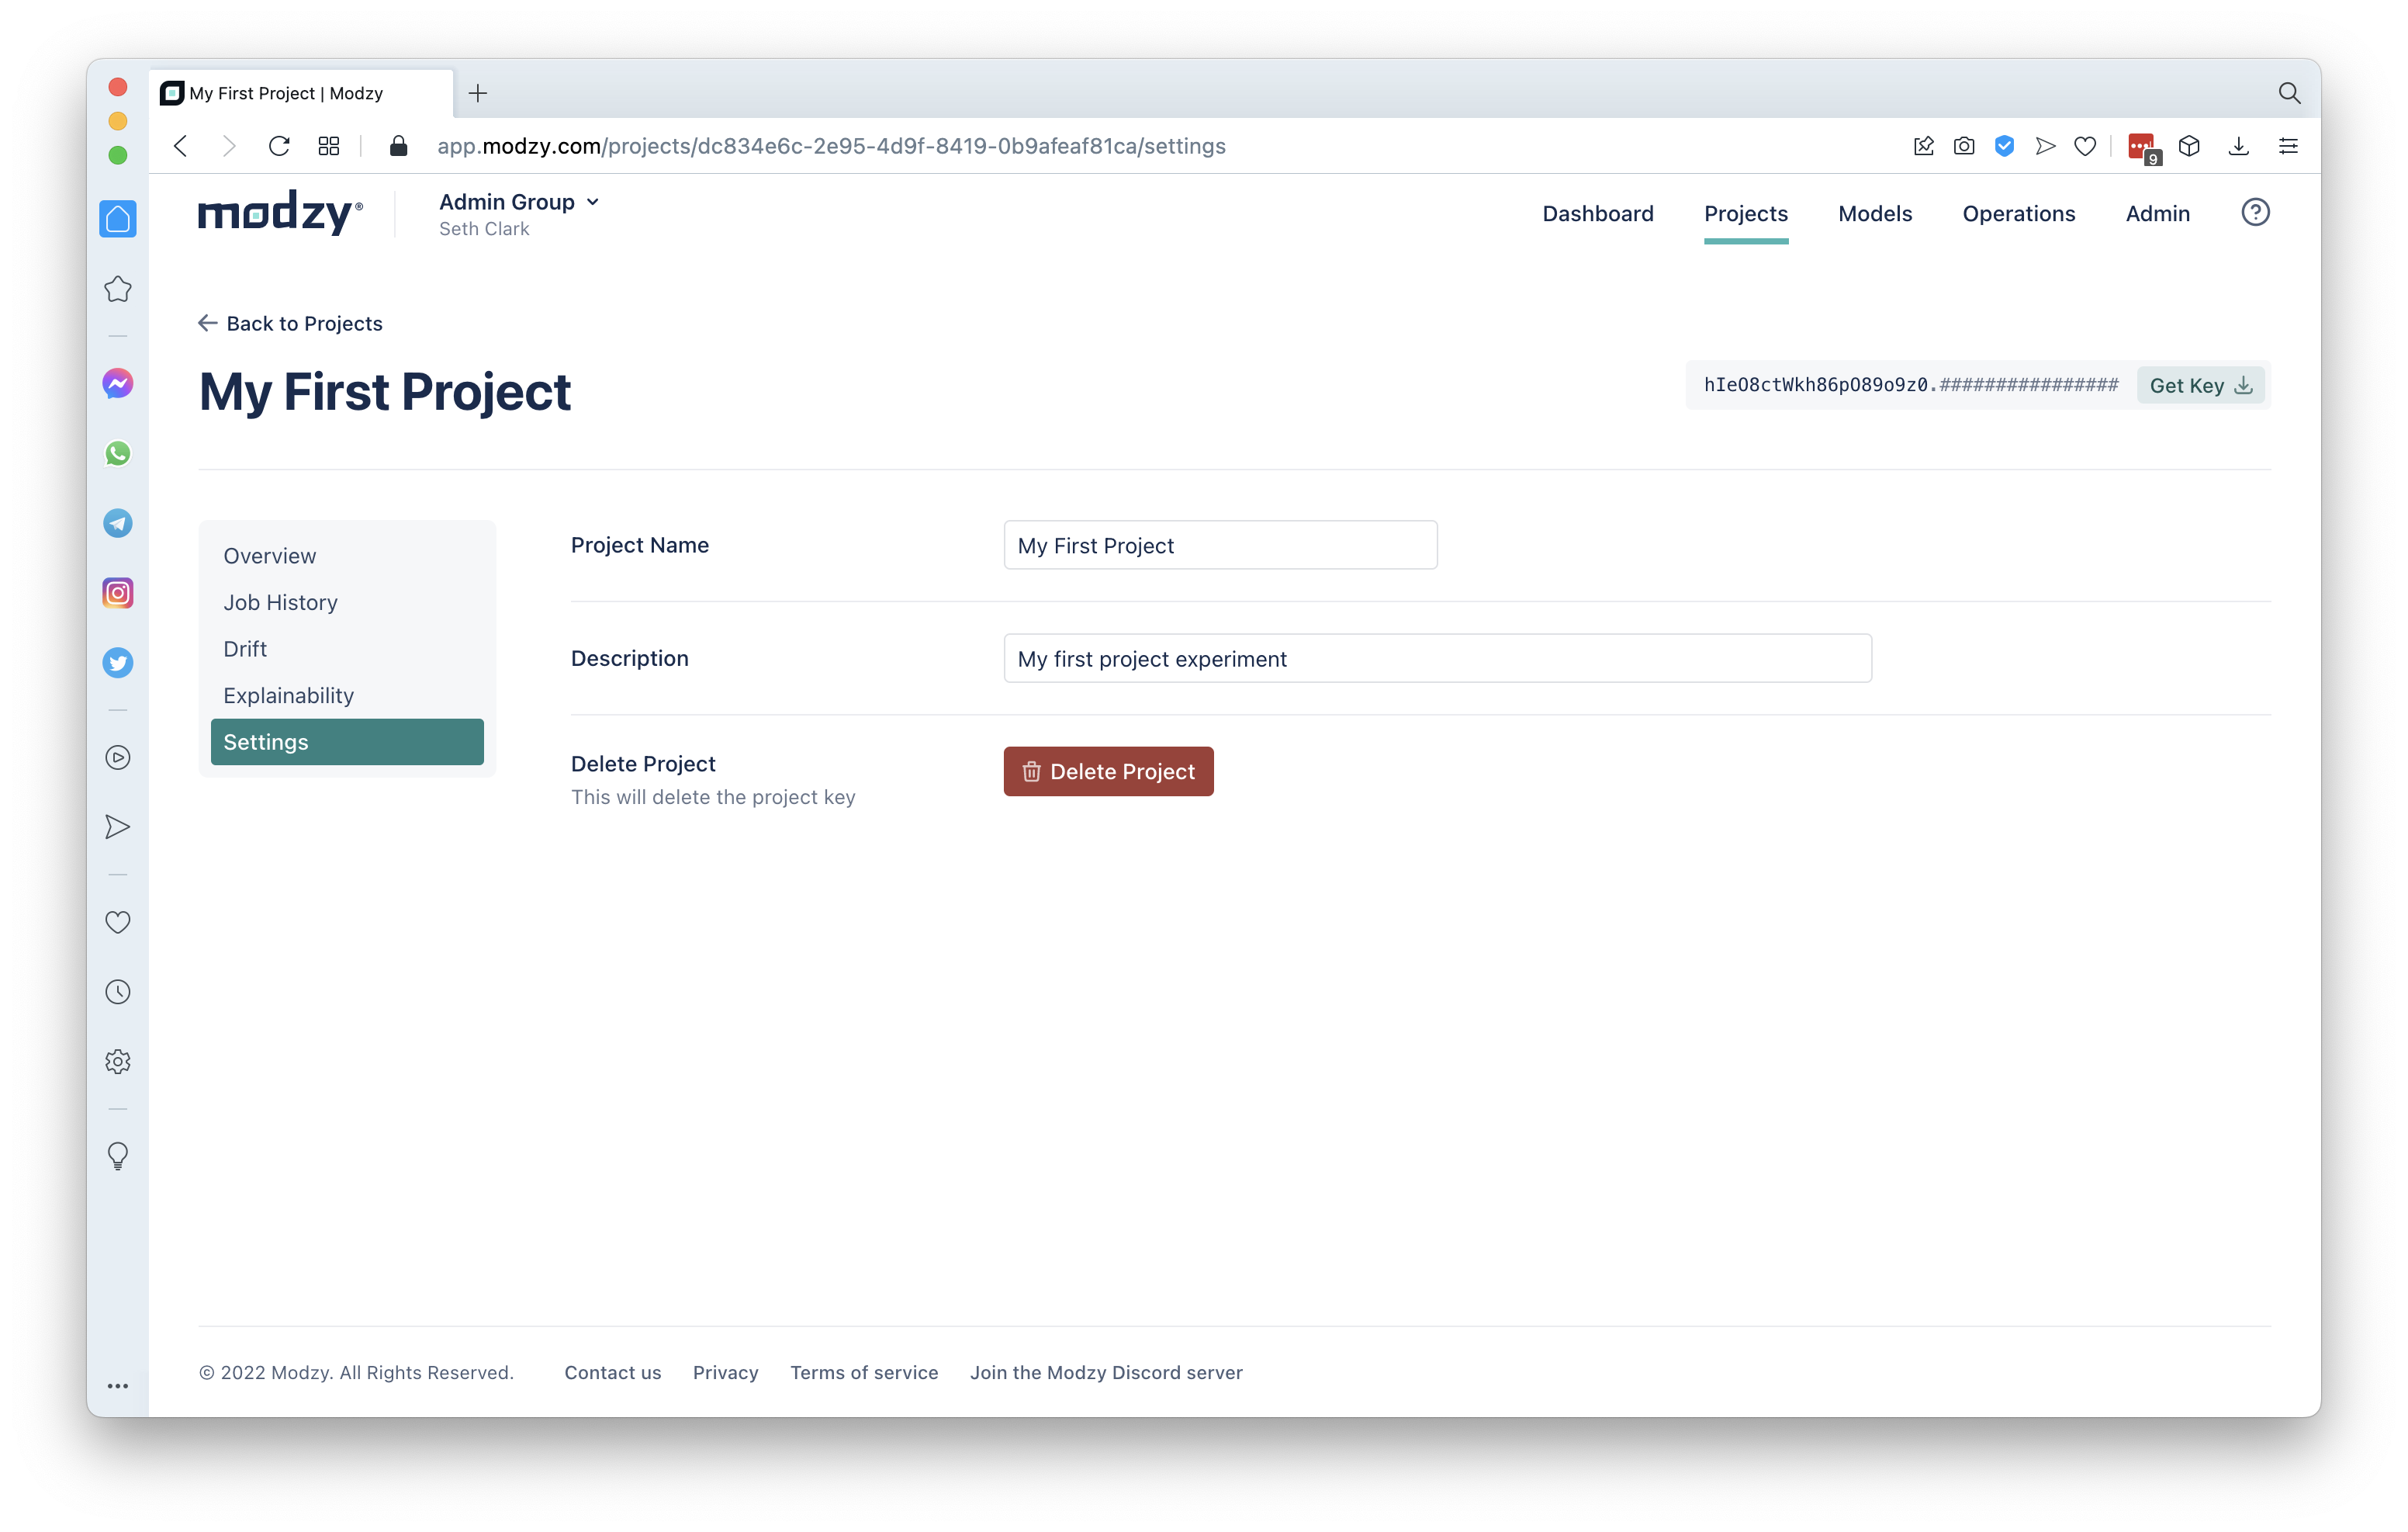Reload the current page
2408x1532 pixels.
[x=279, y=146]
